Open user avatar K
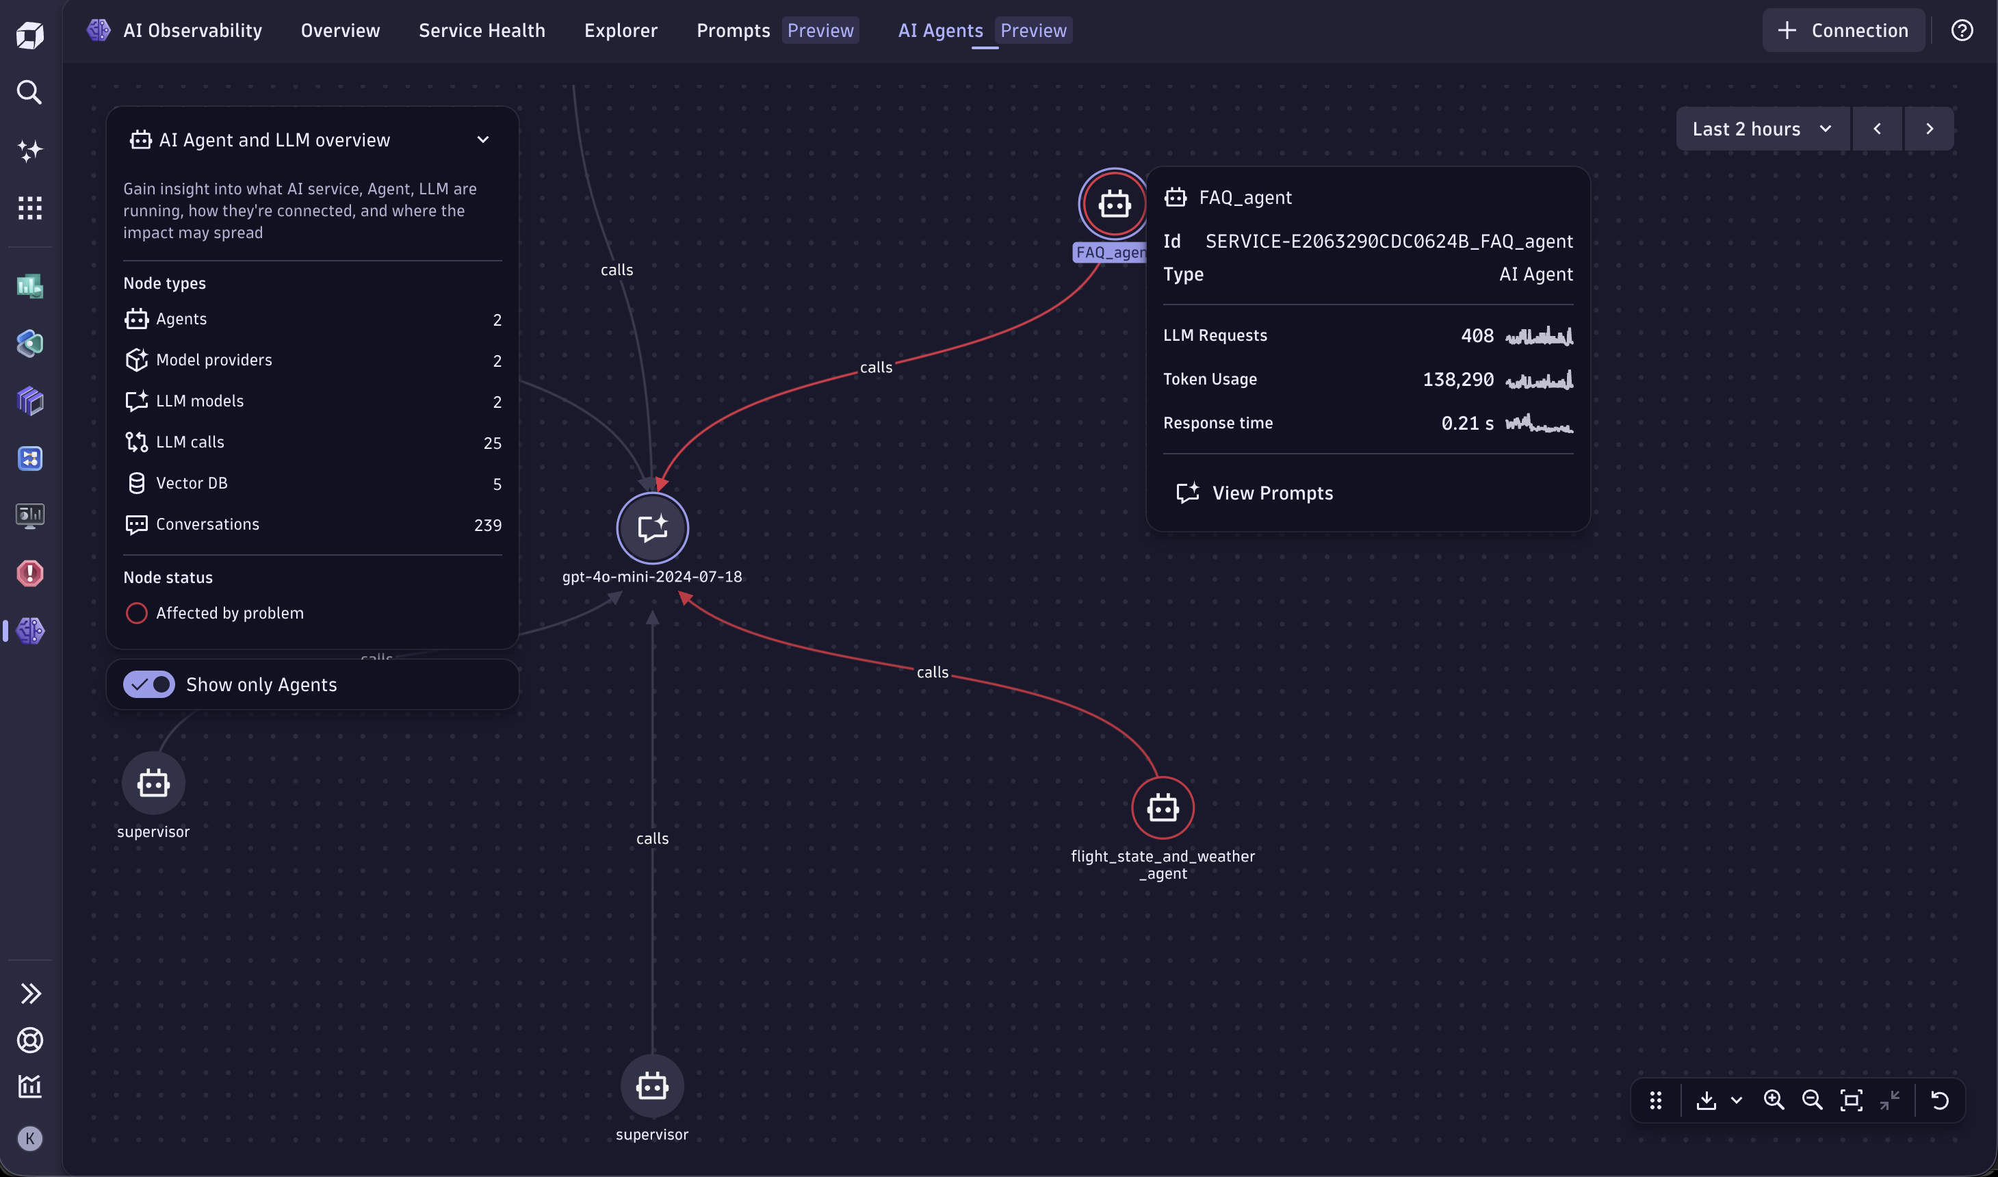This screenshot has width=1998, height=1177. tap(30, 1139)
